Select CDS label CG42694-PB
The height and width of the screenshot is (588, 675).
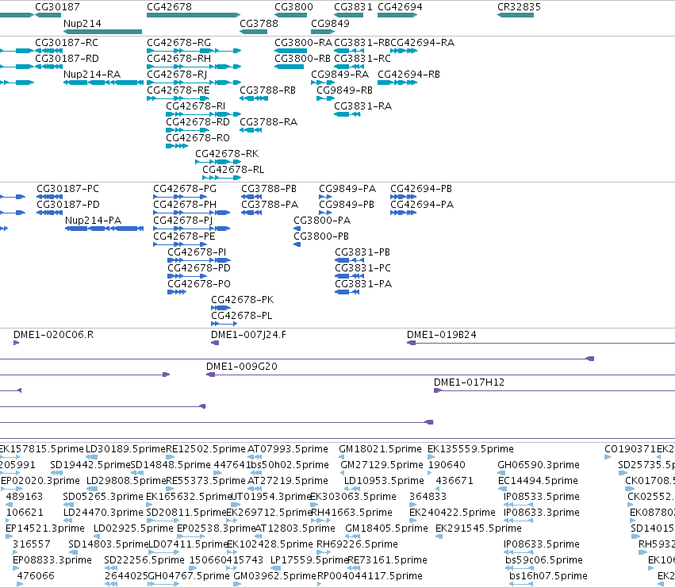point(421,189)
